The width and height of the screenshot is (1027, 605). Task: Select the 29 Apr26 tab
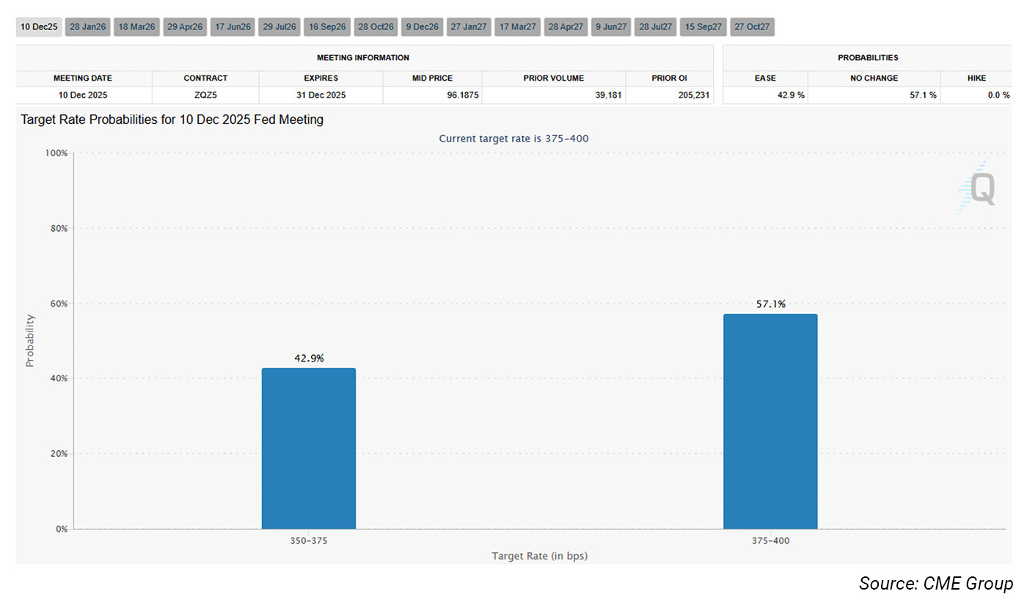[185, 27]
